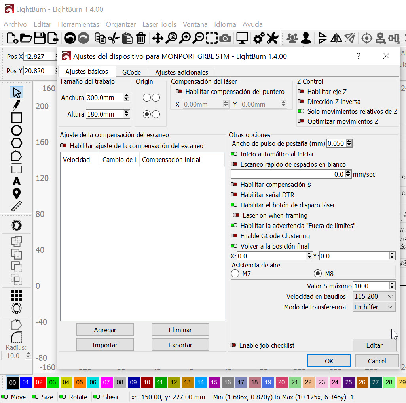Paste using the clipboard icon
Image resolution: width=406 pixels, height=403 pixels.
[127, 38]
